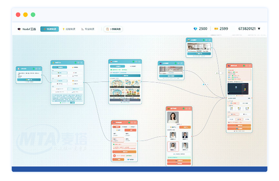Click the room photo thumbnail in top upload node
The width and height of the screenshot is (279, 181).
pyautogui.click(x=199, y=47)
